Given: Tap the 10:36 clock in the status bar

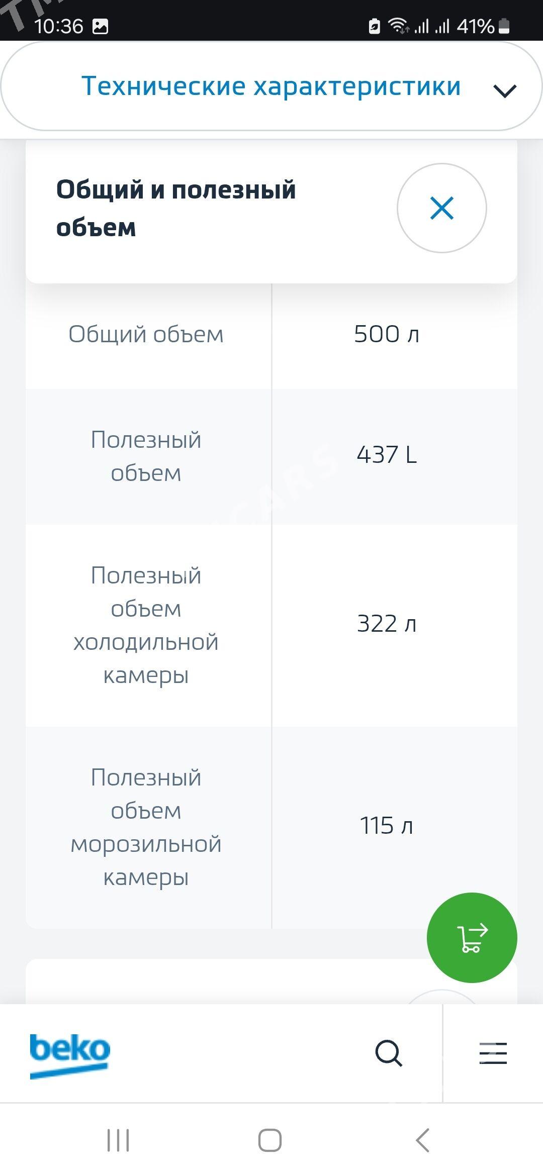Looking at the screenshot, I should 59,26.
